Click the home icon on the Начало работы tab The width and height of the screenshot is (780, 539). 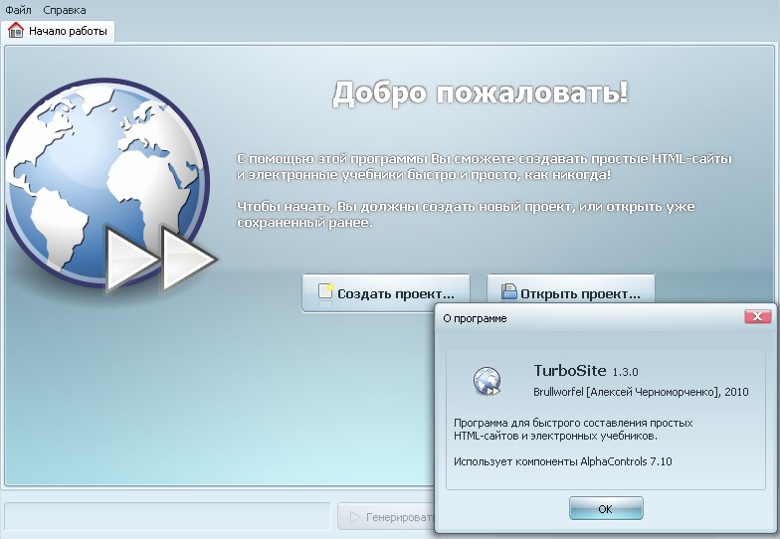pyautogui.click(x=16, y=30)
